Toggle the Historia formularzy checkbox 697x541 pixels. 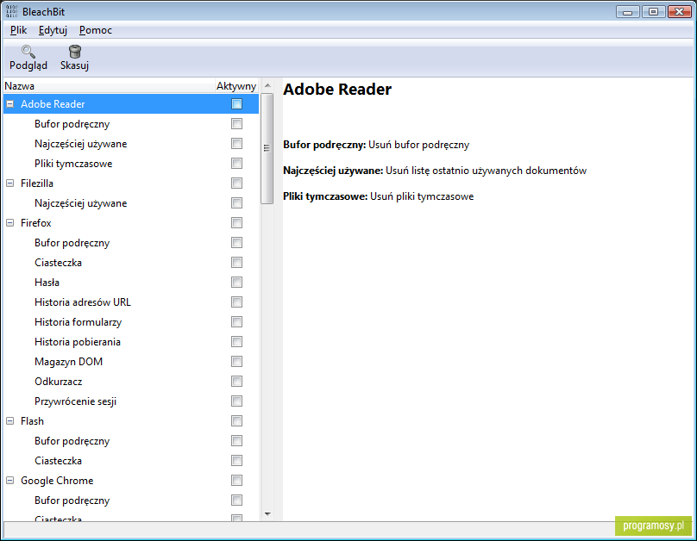click(237, 322)
